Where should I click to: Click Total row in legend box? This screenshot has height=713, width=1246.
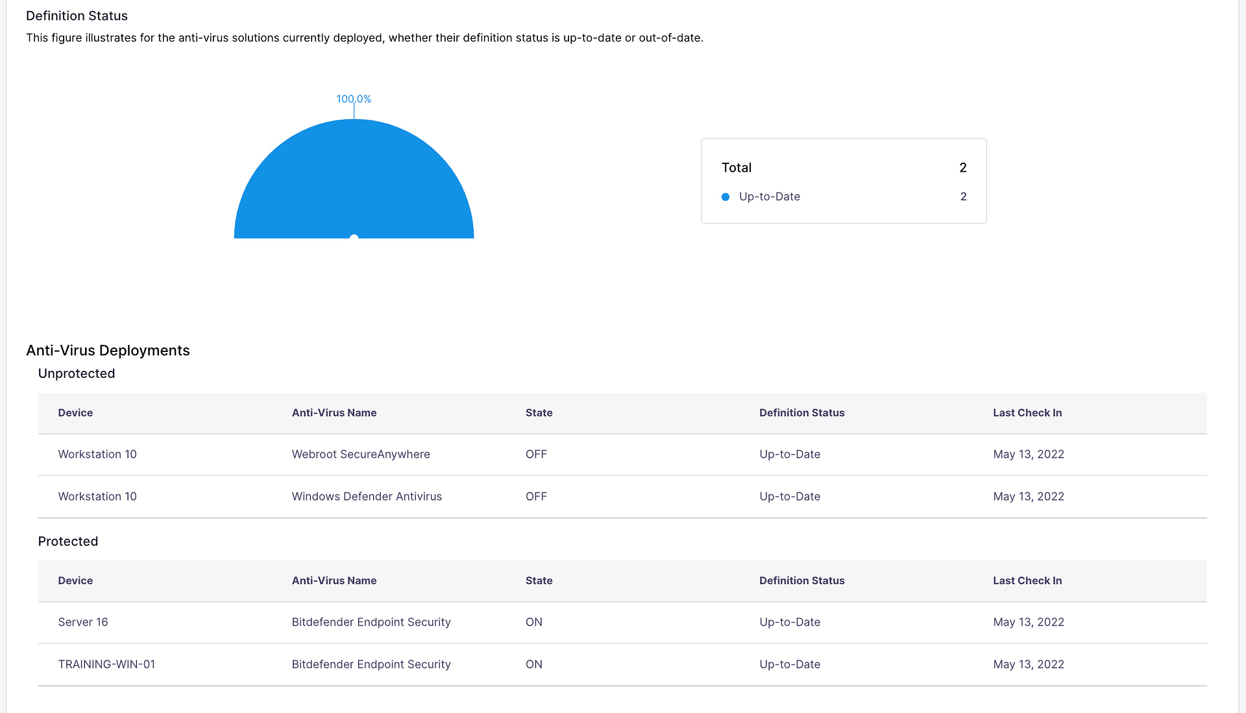click(737, 168)
